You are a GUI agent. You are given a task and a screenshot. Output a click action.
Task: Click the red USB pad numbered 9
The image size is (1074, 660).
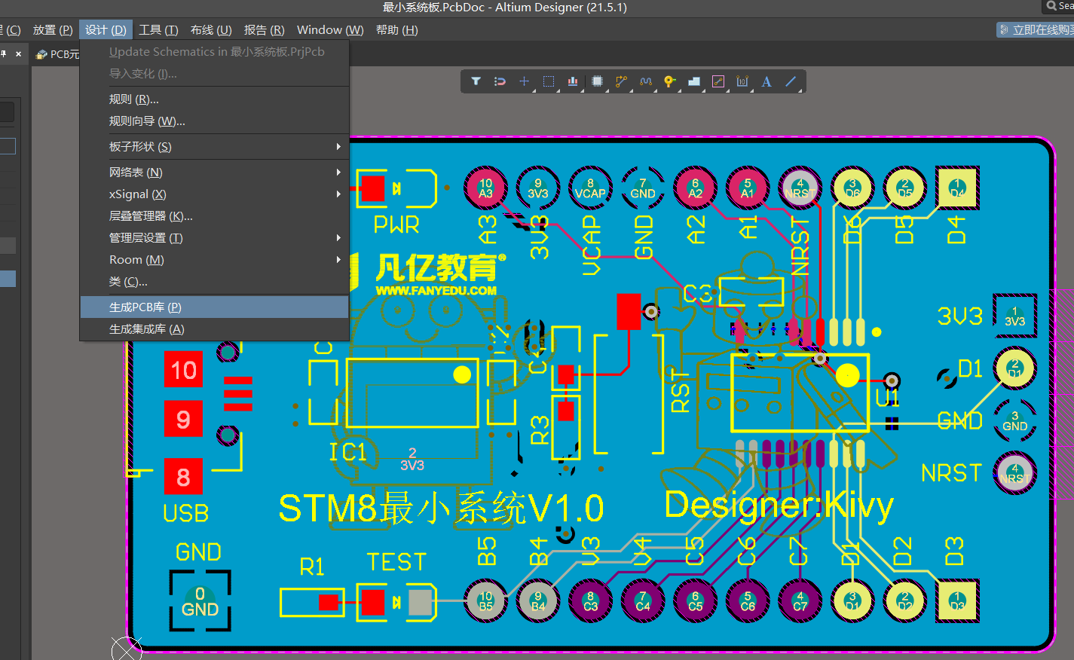pyautogui.click(x=183, y=419)
